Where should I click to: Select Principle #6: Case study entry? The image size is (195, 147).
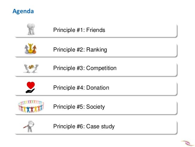pos(96,127)
